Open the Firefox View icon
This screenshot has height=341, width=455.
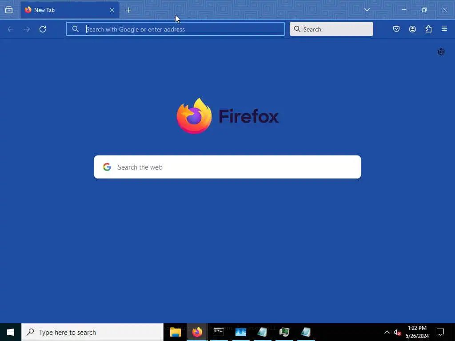tap(9, 10)
